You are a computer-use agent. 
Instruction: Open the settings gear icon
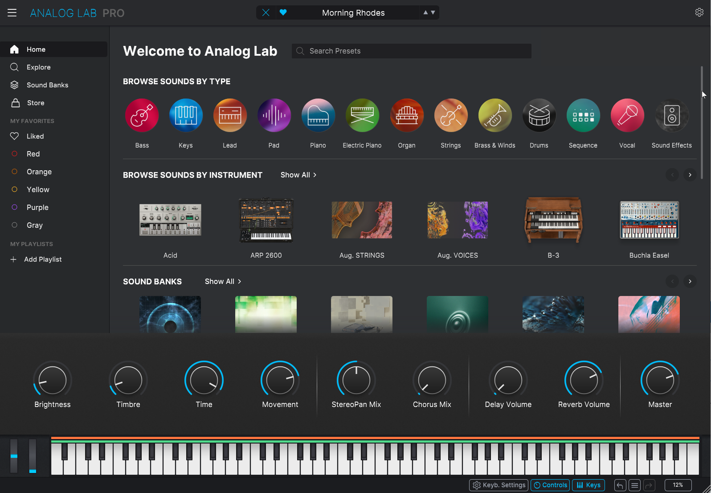coord(699,12)
